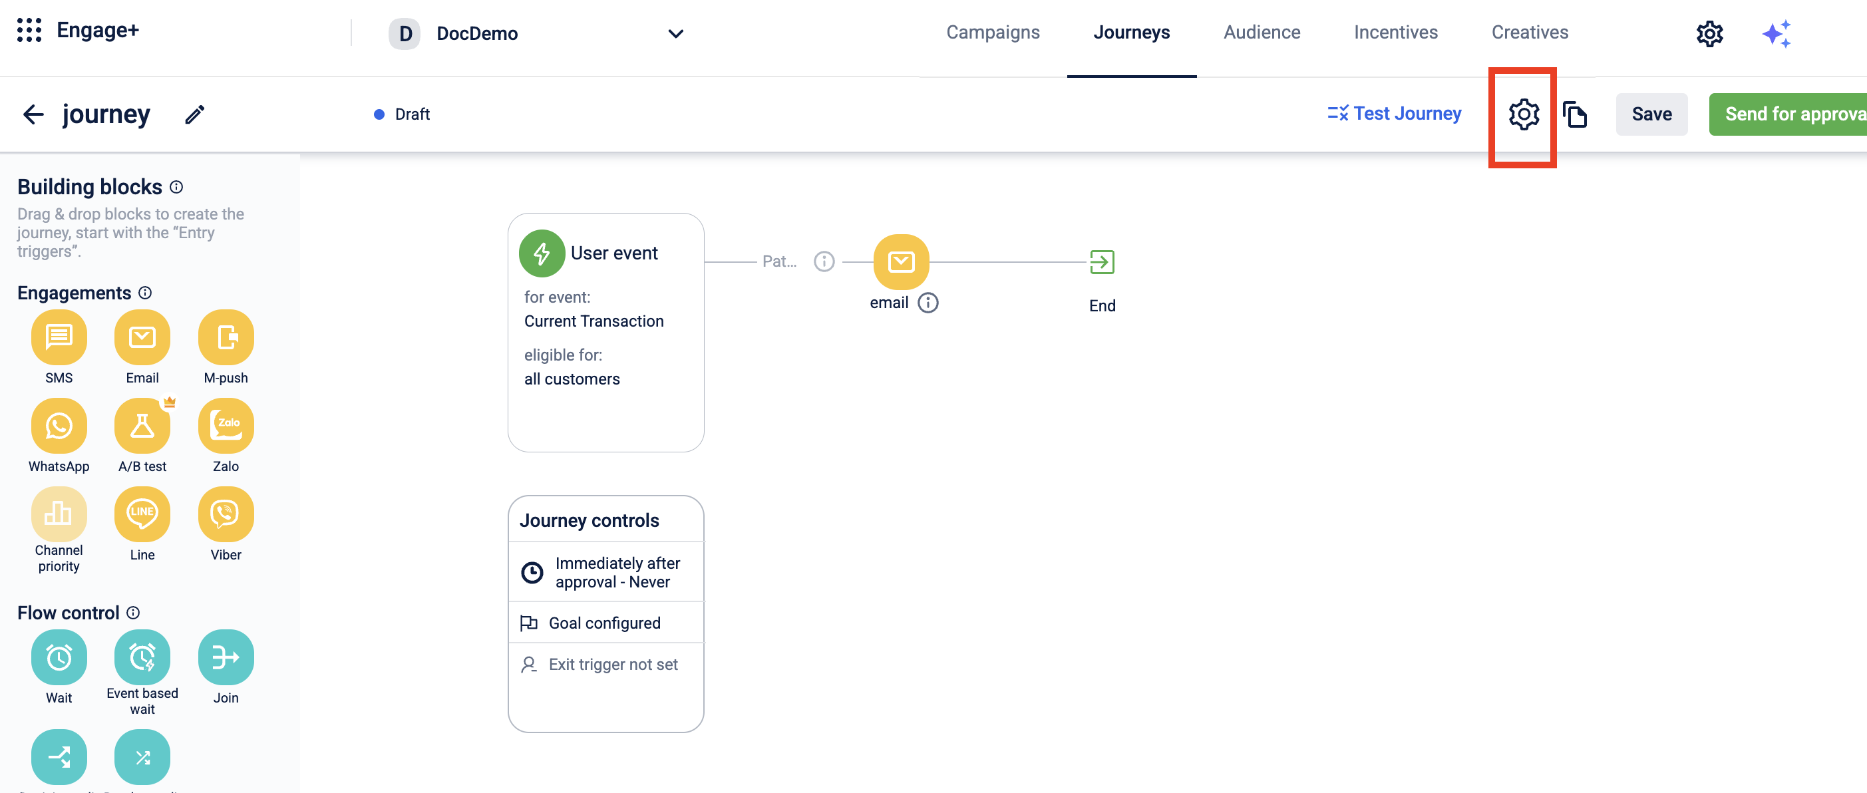This screenshot has height=793, width=1867.
Task: Open the Audience tab
Action: (1261, 33)
